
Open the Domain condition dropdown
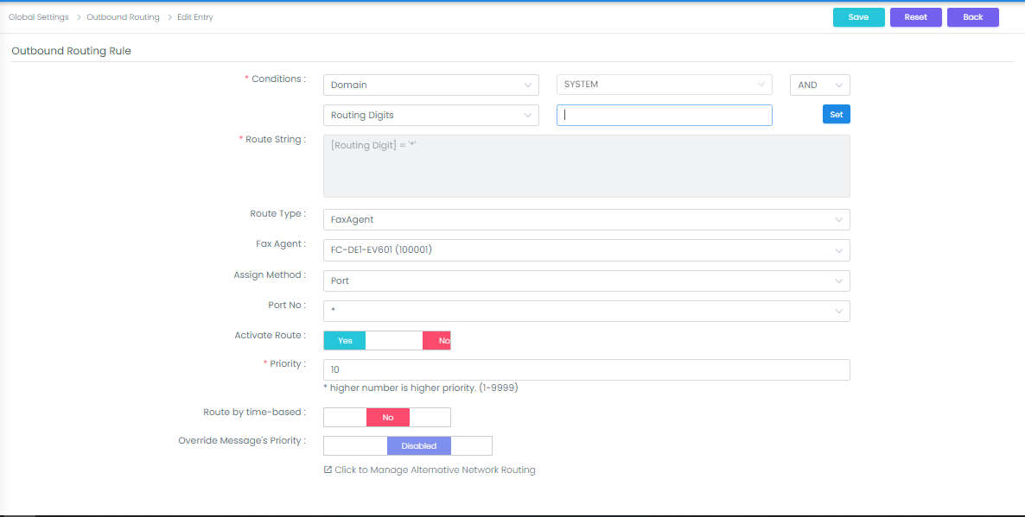[x=430, y=85]
